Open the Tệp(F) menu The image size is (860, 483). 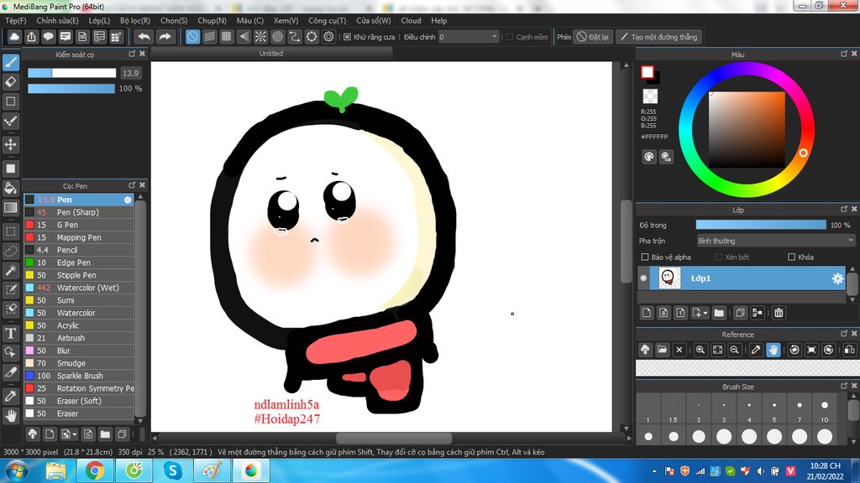15,20
